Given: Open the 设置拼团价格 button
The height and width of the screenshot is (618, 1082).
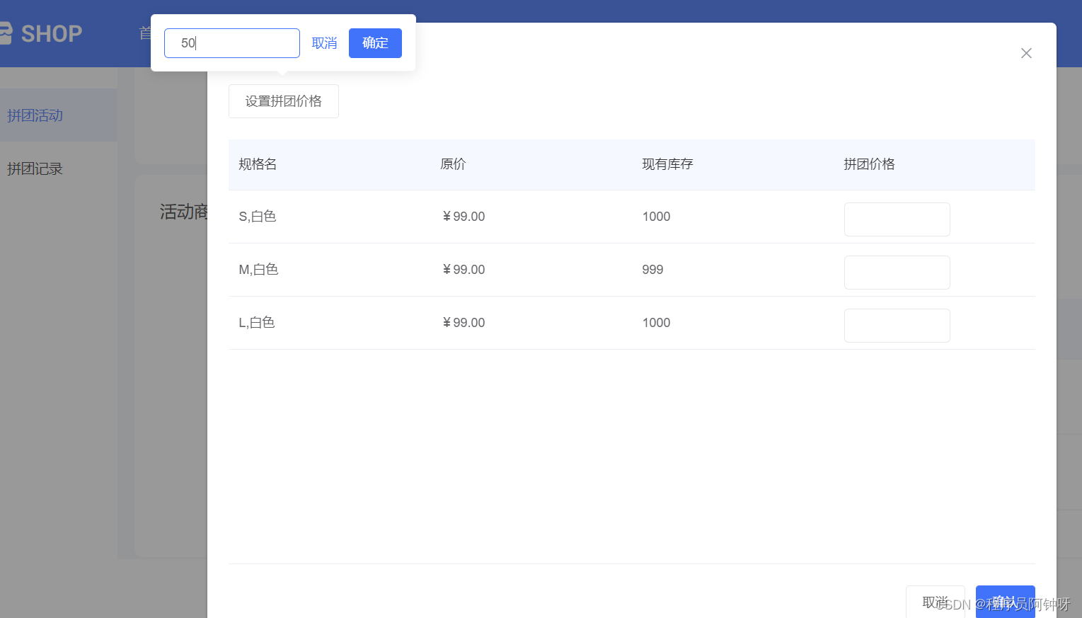Looking at the screenshot, I should 284,101.
